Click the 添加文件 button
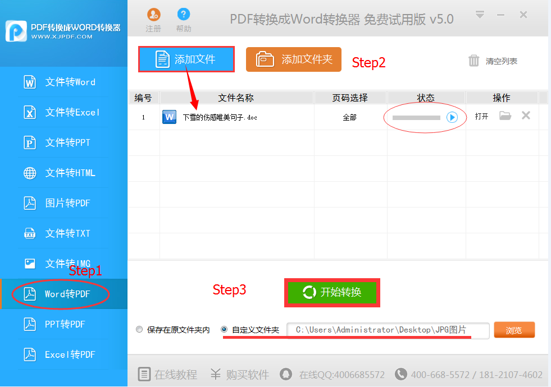This screenshot has height=387, width=551. (186, 59)
